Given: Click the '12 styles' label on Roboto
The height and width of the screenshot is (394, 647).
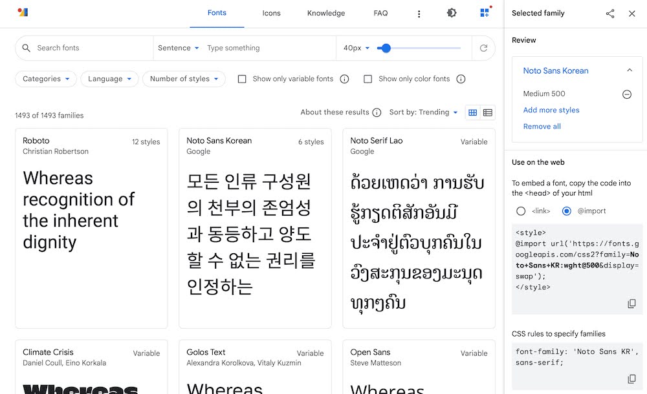Looking at the screenshot, I should coord(146,141).
